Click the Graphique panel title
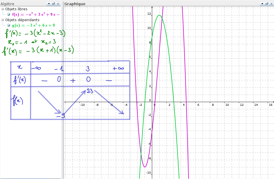 pyautogui.click(x=75, y=4)
